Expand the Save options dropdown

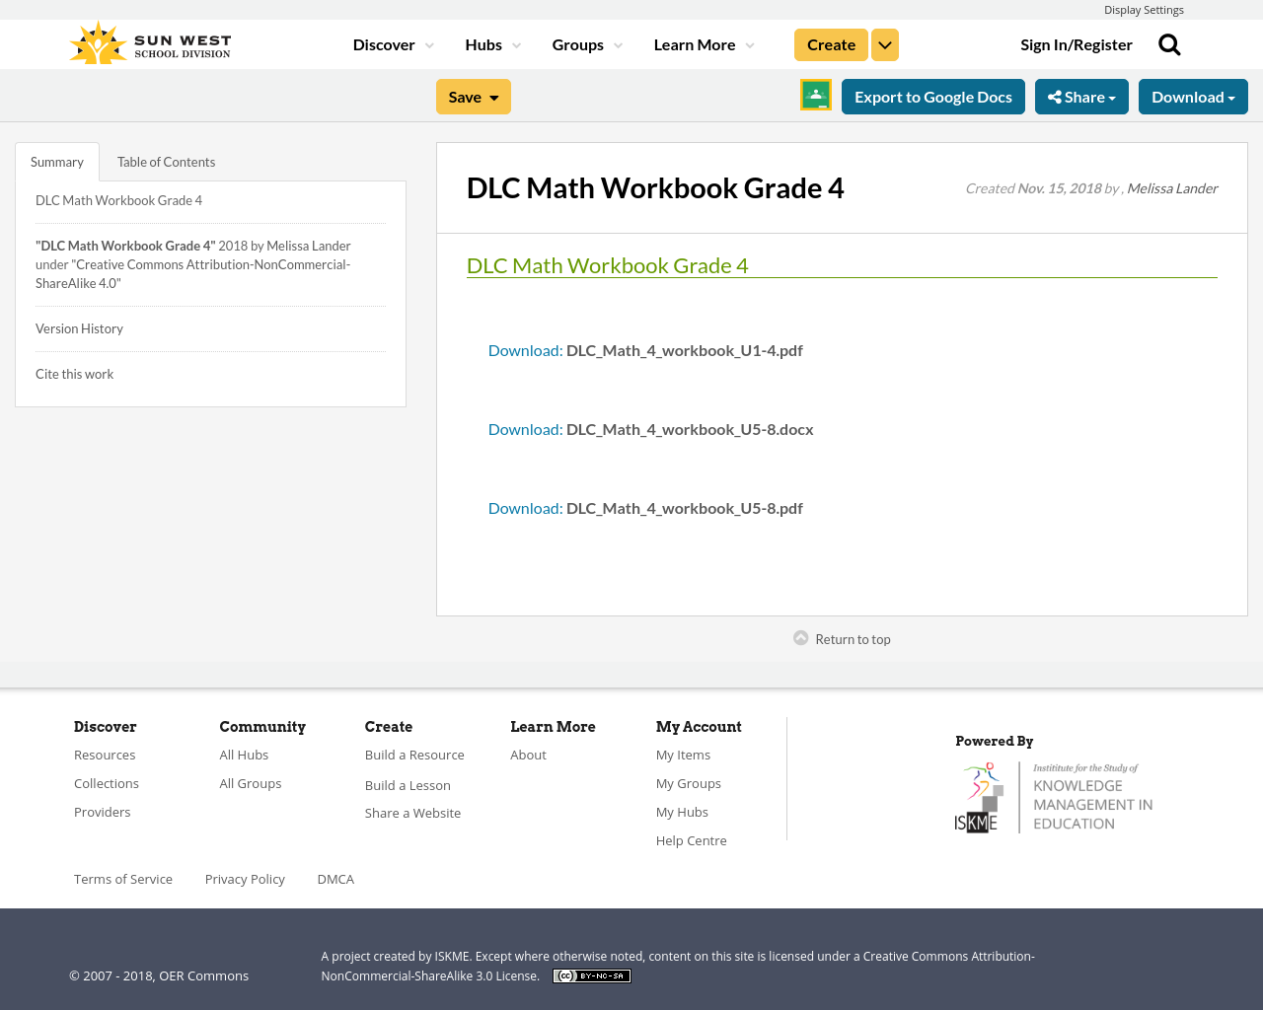coord(493,96)
